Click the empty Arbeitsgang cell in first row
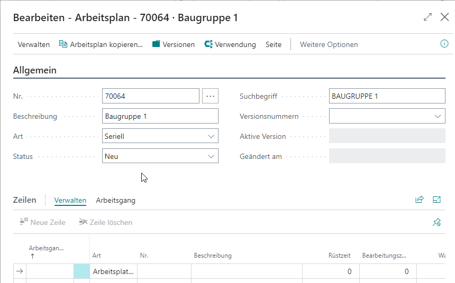Image resolution: width=455 pixels, height=283 pixels. coord(50,271)
